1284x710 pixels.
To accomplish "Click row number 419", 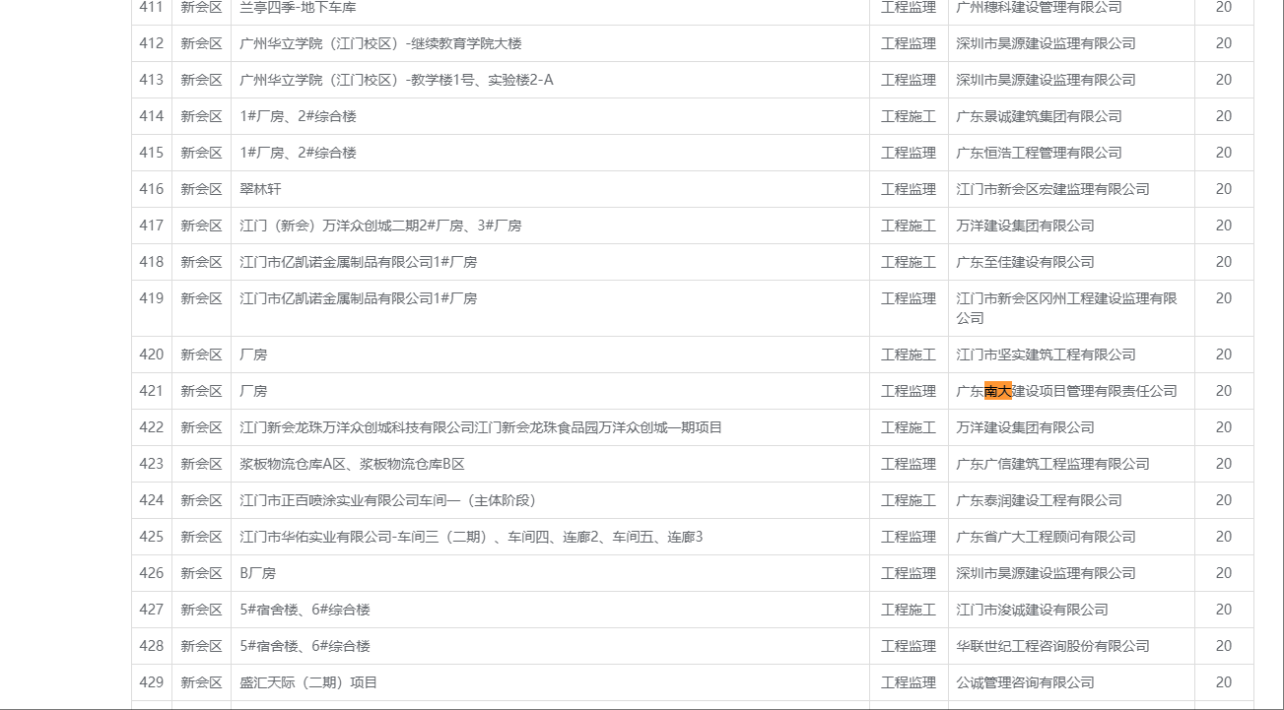I will pyautogui.click(x=151, y=298).
